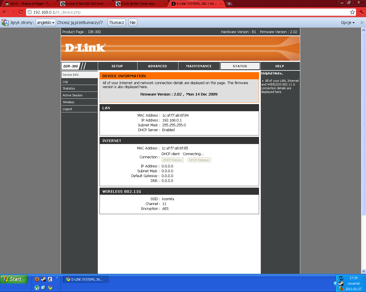Open the MAINTENANCE tab
The image size is (366, 292).
coord(199,66)
